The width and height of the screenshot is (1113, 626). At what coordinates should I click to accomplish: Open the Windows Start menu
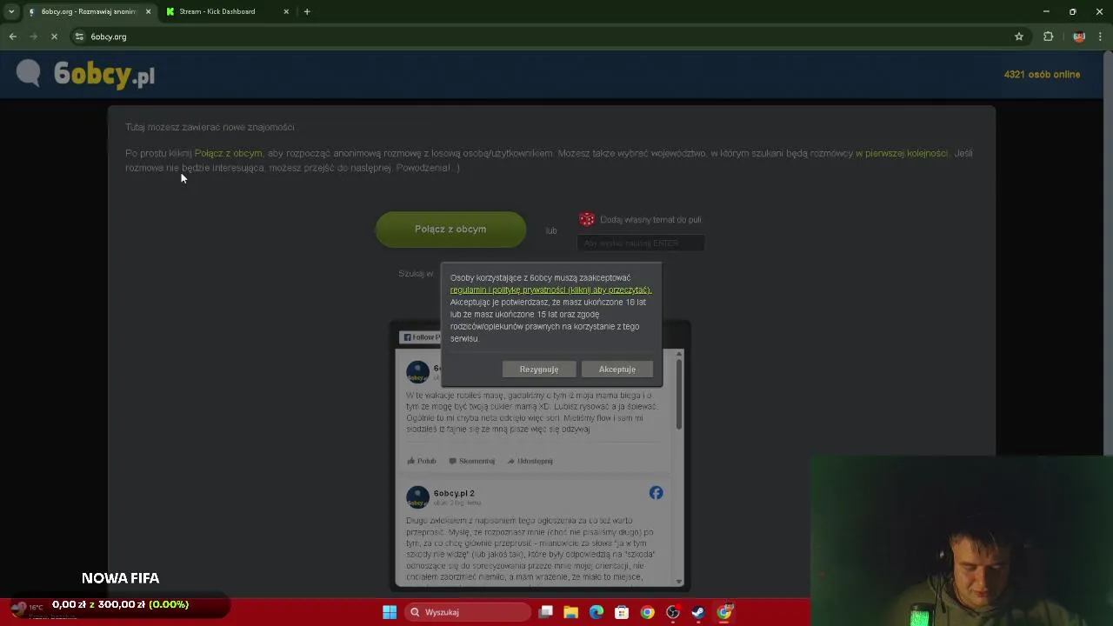[390, 612]
